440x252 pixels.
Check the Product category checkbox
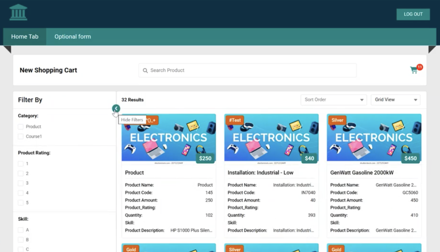(21, 127)
